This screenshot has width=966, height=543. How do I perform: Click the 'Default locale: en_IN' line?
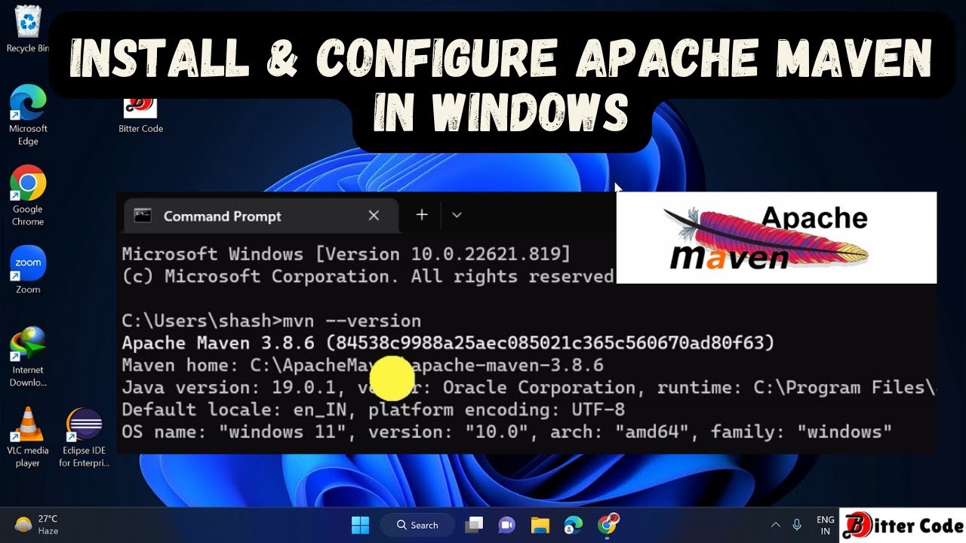[373, 410]
